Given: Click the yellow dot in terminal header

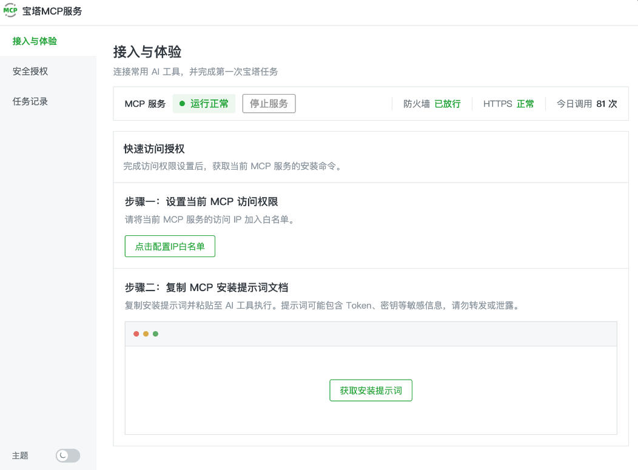Looking at the screenshot, I should click(146, 334).
